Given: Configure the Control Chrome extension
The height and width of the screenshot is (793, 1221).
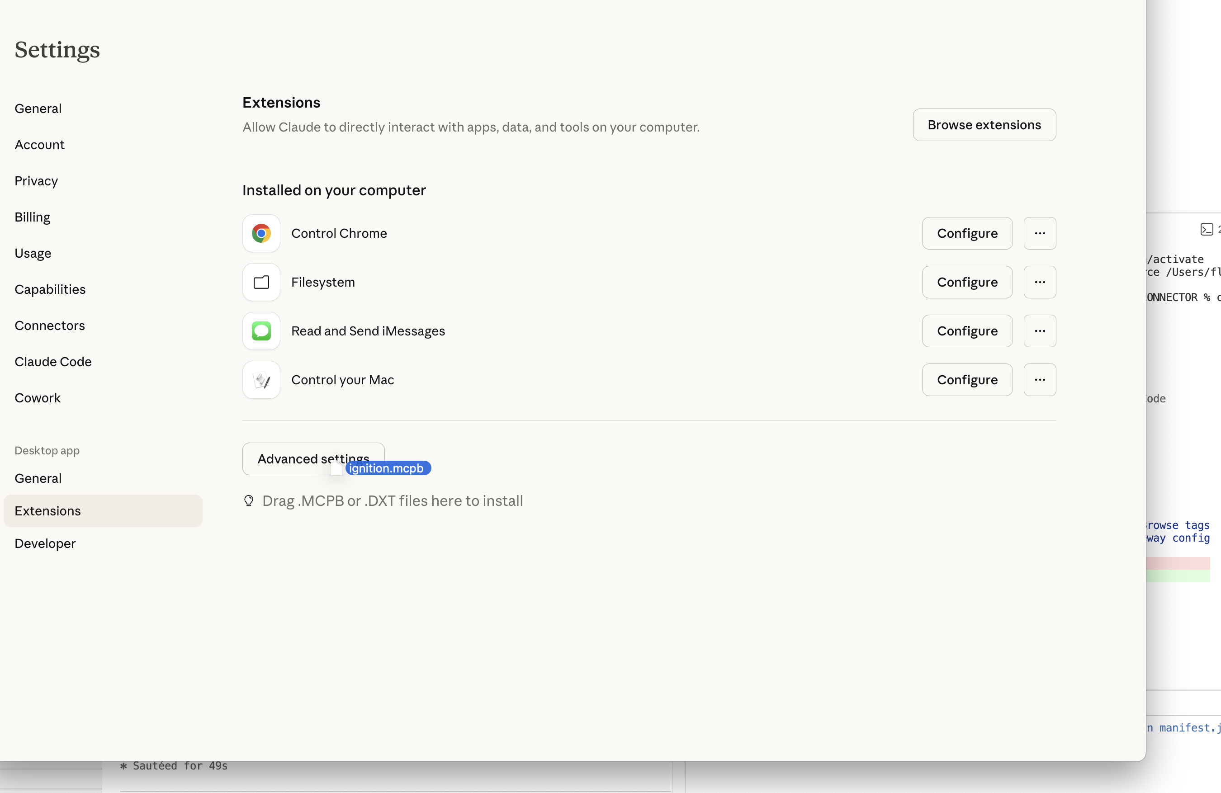Looking at the screenshot, I should (967, 233).
